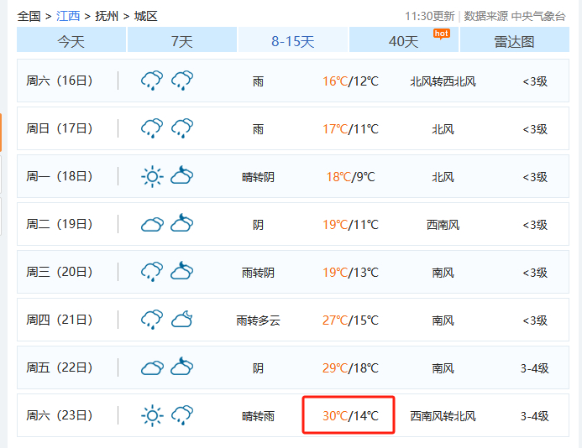This screenshot has width=582, height=448.
Task: Click 城区 in the breadcrumb
Action: click(146, 16)
